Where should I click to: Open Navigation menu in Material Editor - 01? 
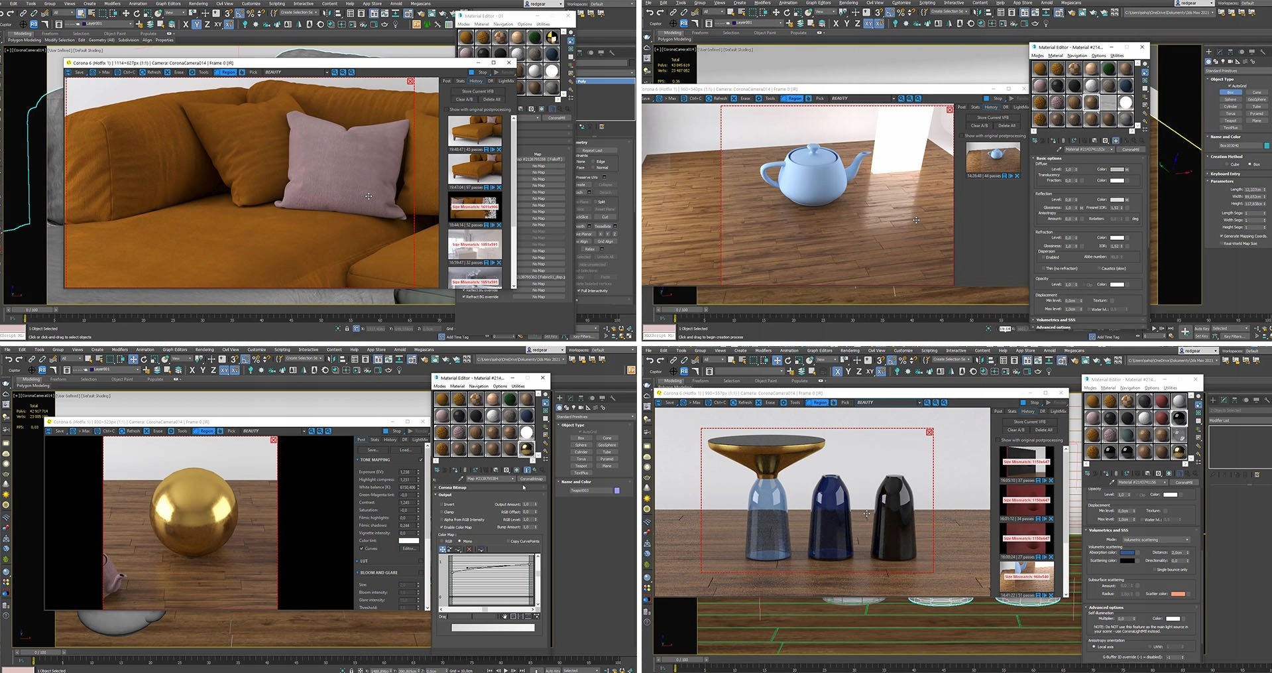pyautogui.click(x=502, y=24)
